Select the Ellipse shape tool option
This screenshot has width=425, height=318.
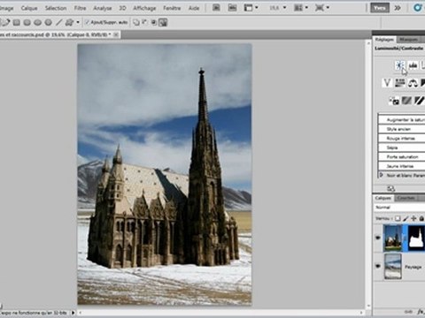pyautogui.click(x=38, y=22)
